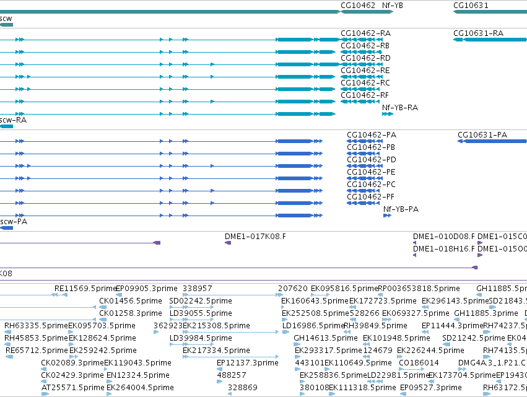This screenshot has height=397, width=527.
Task: Click the DME1-017K08.F purple arrow glyph
Action: 228,243
